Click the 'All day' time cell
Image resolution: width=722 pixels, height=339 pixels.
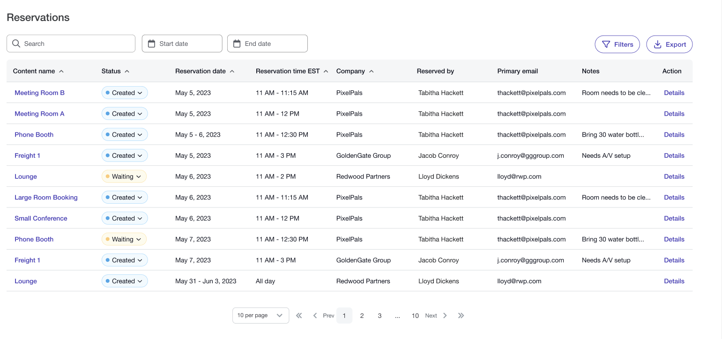(266, 281)
